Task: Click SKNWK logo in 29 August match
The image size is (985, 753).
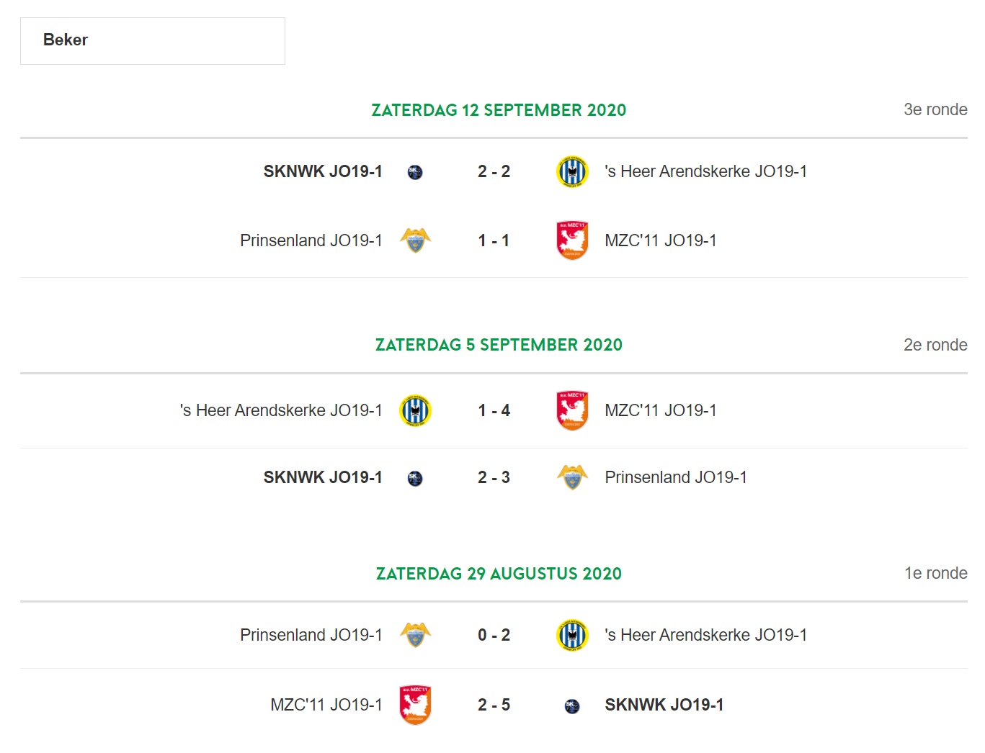Action: pos(572,706)
